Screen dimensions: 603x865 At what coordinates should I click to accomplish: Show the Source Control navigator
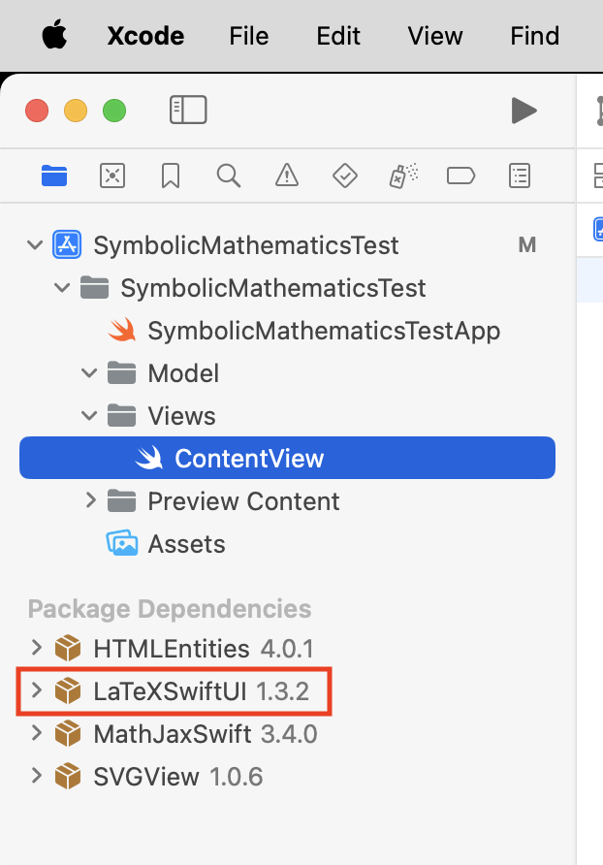point(112,176)
